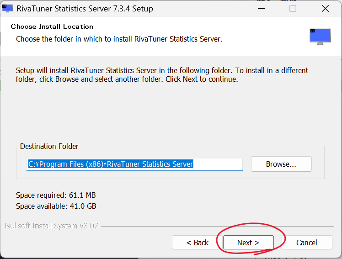Click the "Choose the folder" subtitle text

click(x=119, y=39)
